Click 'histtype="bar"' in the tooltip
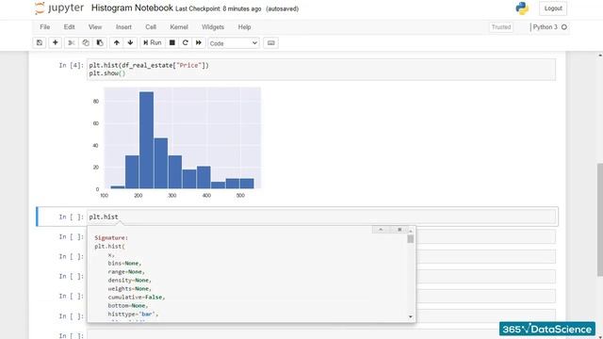 pyautogui.click(x=132, y=314)
